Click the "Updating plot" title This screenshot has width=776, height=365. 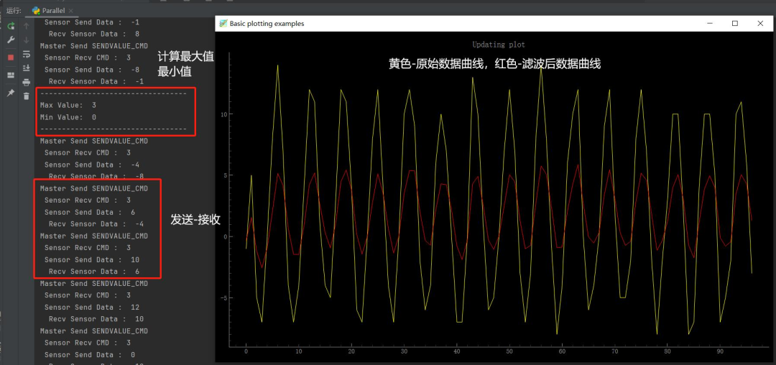(498, 45)
